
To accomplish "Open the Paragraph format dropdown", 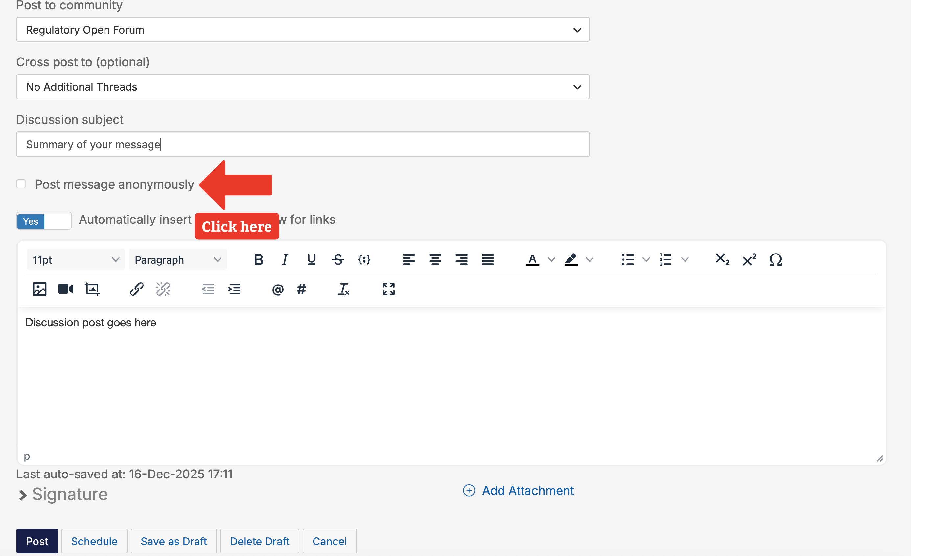I will [x=177, y=259].
